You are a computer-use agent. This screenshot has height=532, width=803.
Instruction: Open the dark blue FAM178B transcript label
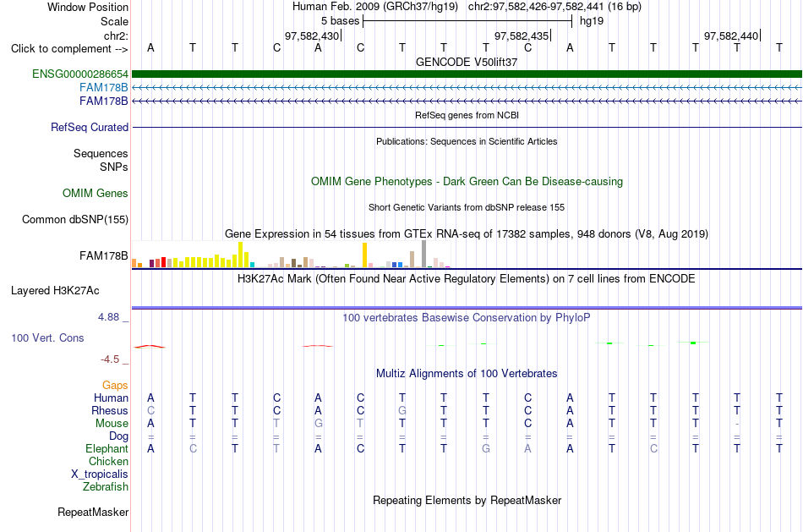[x=103, y=101]
